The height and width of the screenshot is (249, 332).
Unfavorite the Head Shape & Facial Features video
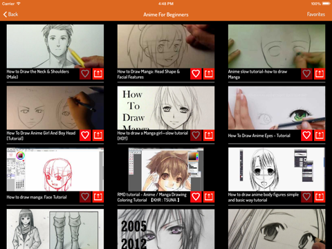click(x=196, y=74)
